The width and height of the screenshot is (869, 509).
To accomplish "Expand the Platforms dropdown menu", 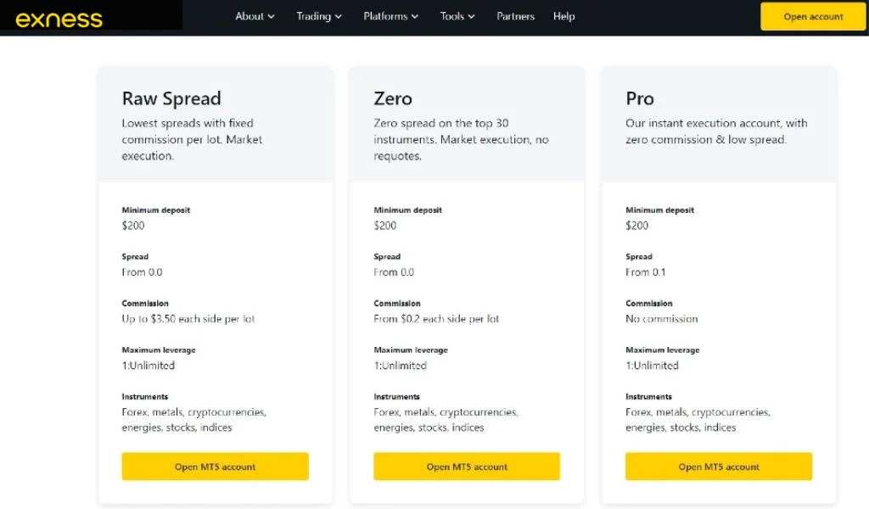I will [x=390, y=16].
